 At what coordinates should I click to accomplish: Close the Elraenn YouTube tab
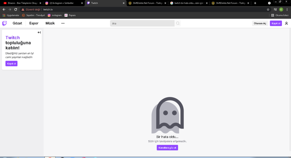40,3
